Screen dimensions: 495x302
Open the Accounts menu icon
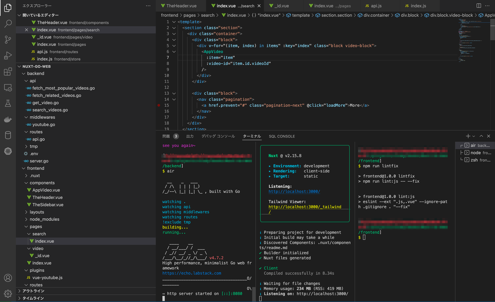[7, 278]
